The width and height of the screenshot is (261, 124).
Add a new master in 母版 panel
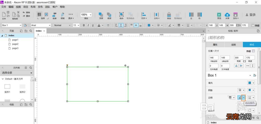(x=21, y=104)
